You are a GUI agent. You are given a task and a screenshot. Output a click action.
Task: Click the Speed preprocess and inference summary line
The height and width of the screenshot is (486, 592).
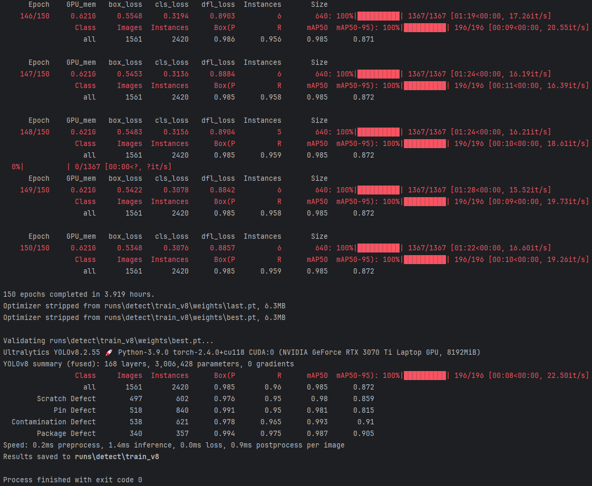173,445
